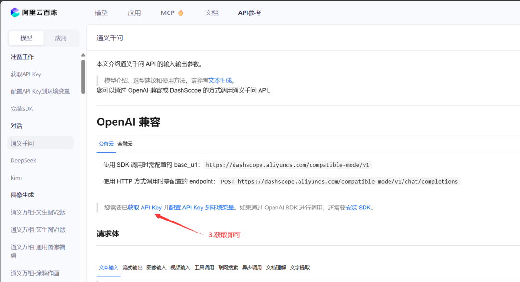Select the 文字提取 tab

tap(299, 268)
